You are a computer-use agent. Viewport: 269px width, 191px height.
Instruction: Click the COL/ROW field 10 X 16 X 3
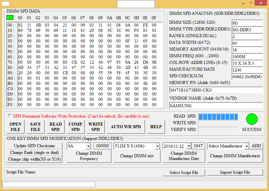point(247,63)
